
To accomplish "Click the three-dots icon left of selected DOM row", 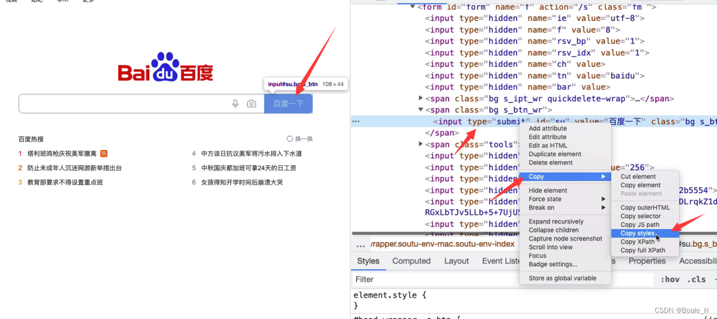I will pyautogui.click(x=355, y=121).
